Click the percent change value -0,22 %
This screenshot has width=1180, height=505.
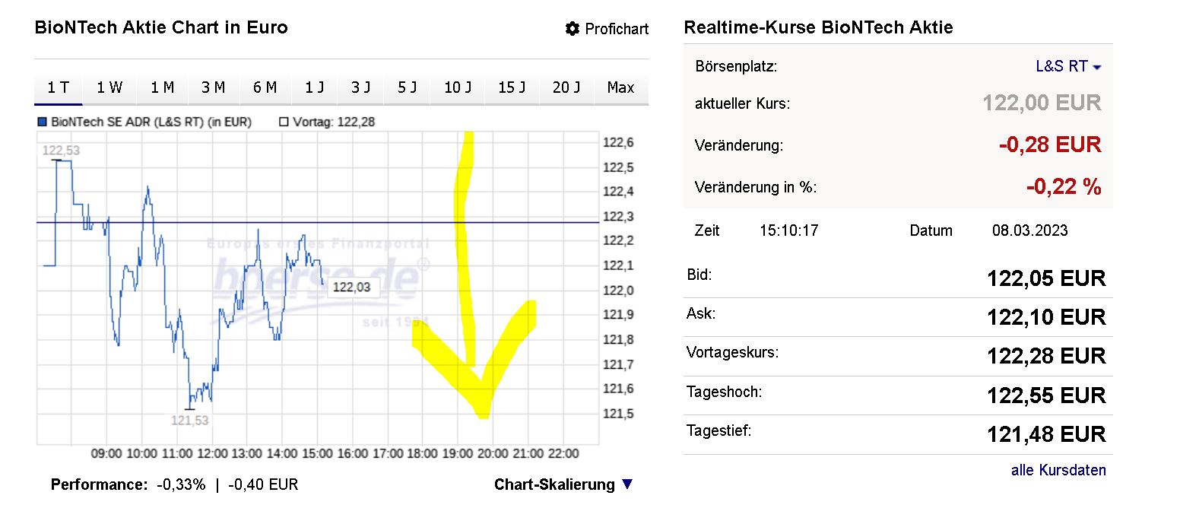pos(1064,186)
